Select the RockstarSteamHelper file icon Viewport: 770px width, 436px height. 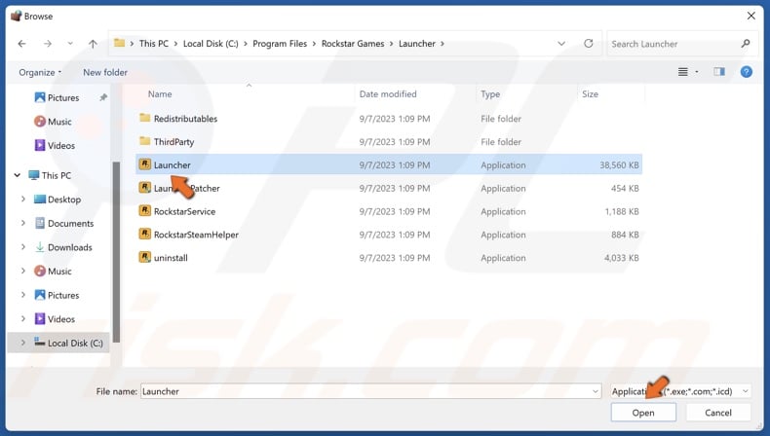(145, 235)
